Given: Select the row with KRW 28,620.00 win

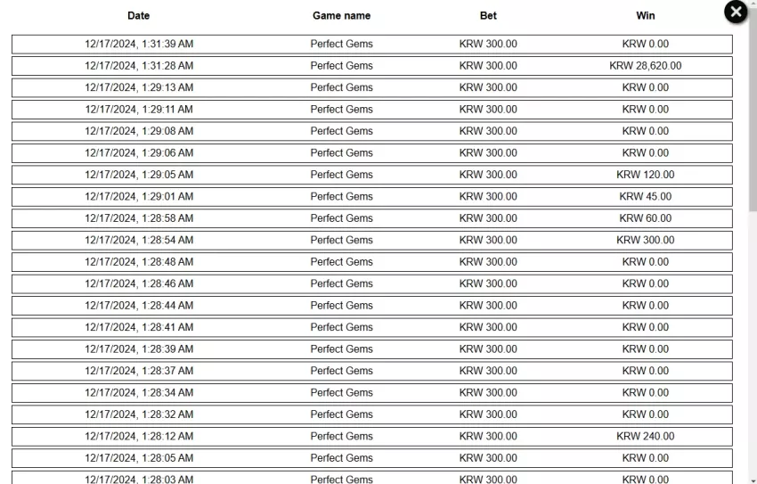Looking at the screenshot, I should click(372, 66).
